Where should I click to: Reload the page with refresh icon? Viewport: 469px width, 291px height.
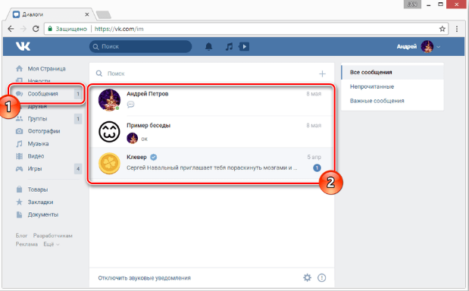pos(36,29)
